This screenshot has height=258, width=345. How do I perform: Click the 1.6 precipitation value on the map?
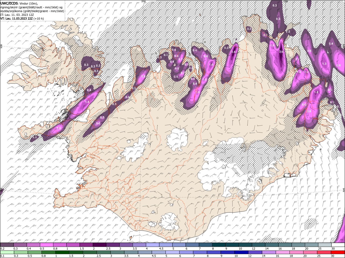[x=211, y=64]
